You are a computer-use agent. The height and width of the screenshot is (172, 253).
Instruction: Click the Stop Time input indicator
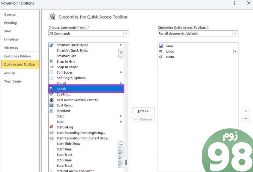point(121,160)
